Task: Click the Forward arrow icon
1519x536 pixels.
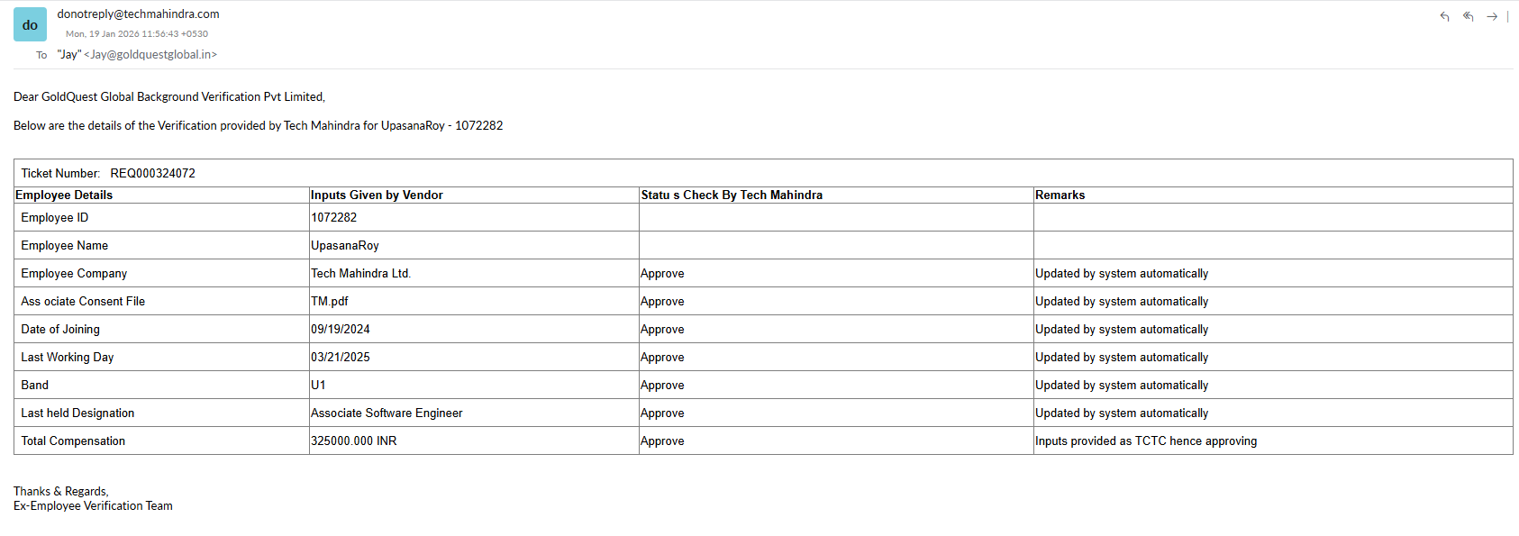Action: click(x=1492, y=16)
